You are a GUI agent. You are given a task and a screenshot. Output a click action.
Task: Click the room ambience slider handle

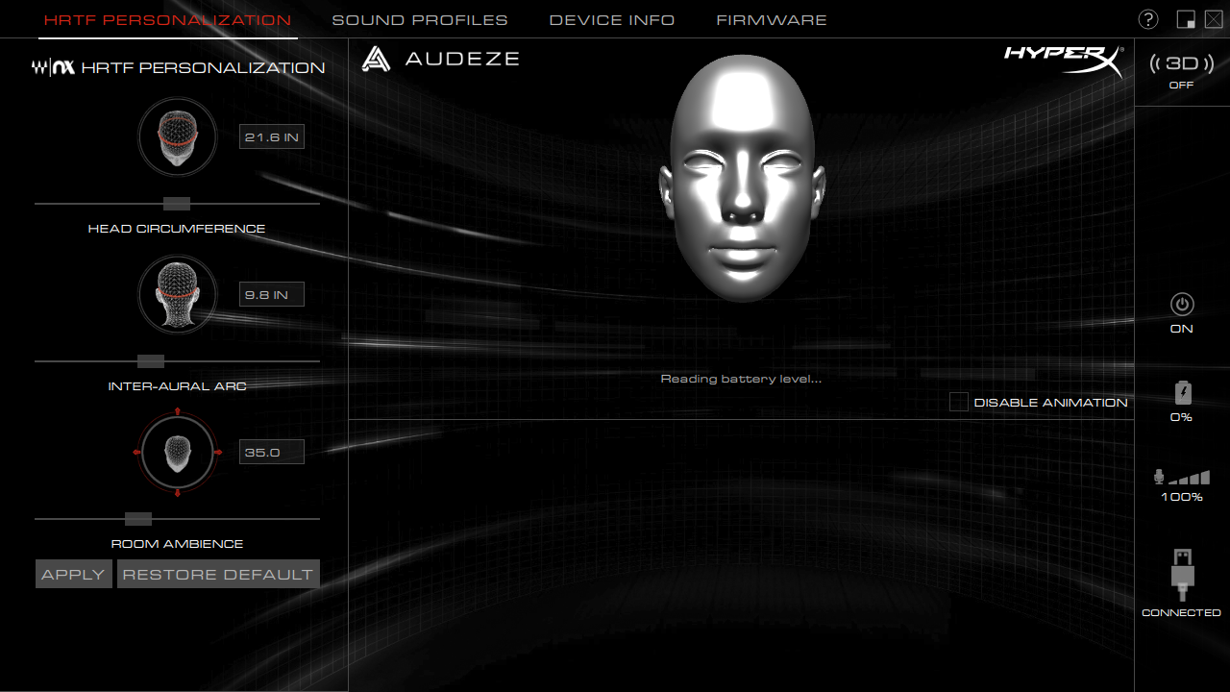(138, 519)
